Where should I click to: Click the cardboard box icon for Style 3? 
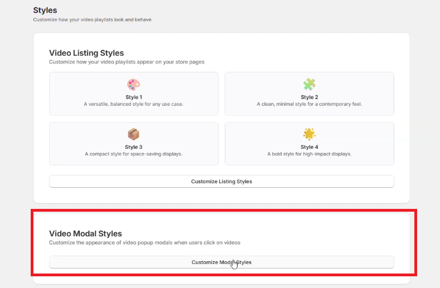pos(133,134)
